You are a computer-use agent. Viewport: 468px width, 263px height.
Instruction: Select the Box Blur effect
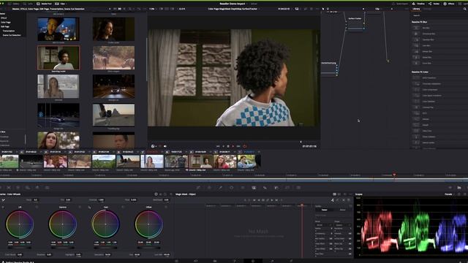pyautogui.click(x=426, y=28)
